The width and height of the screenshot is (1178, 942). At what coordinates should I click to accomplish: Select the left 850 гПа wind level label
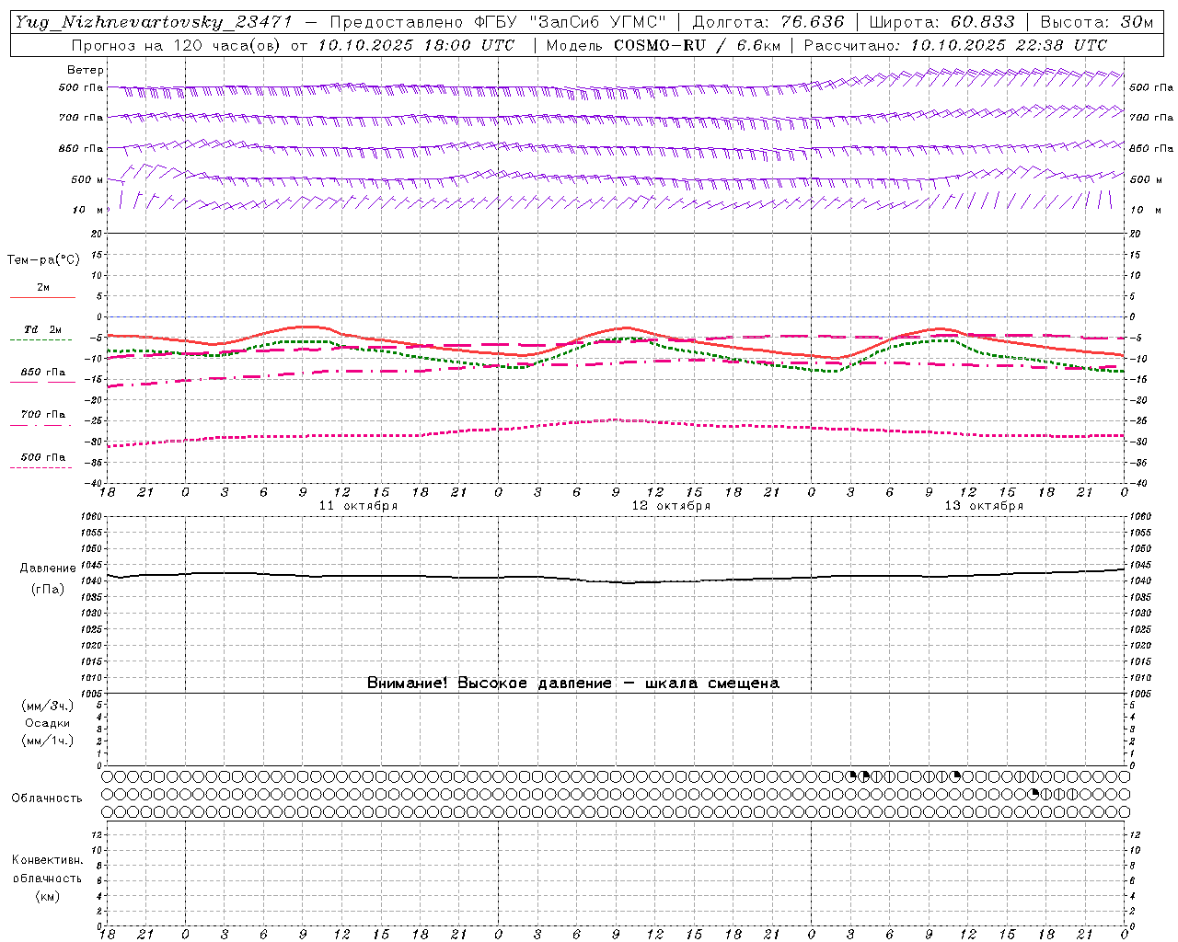81,148
